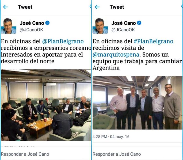Open the Korean businessmen meeting photo

pos(46,105)
